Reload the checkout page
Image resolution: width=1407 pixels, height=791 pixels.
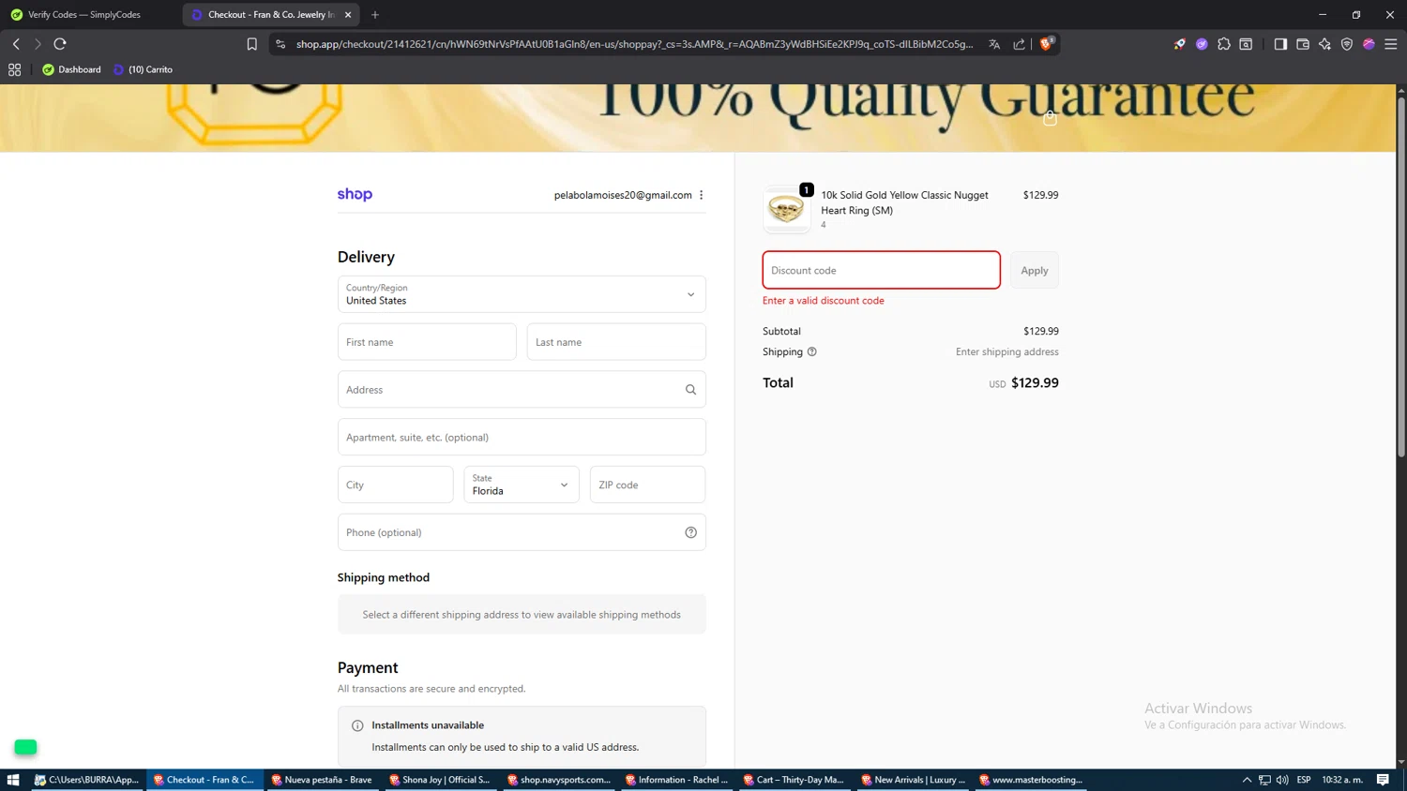60,44
